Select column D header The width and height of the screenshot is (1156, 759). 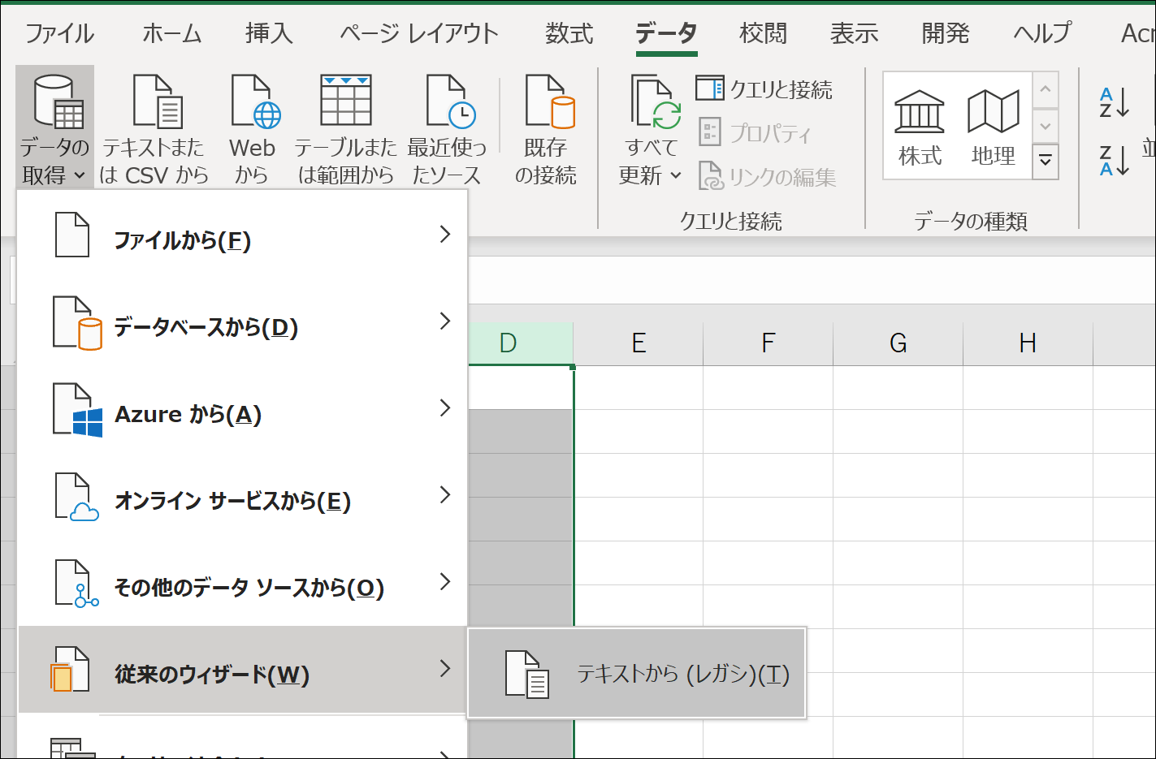[520, 343]
